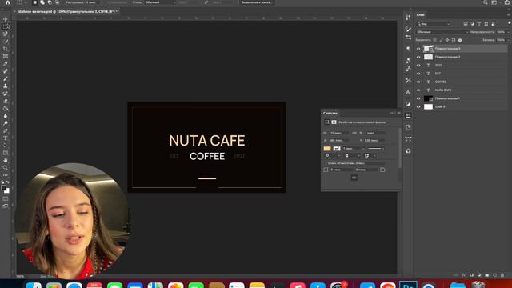This screenshot has height=288, width=512.
Task: Open stroke line type dropdown in Properties
Action: (x=375, y=149)
